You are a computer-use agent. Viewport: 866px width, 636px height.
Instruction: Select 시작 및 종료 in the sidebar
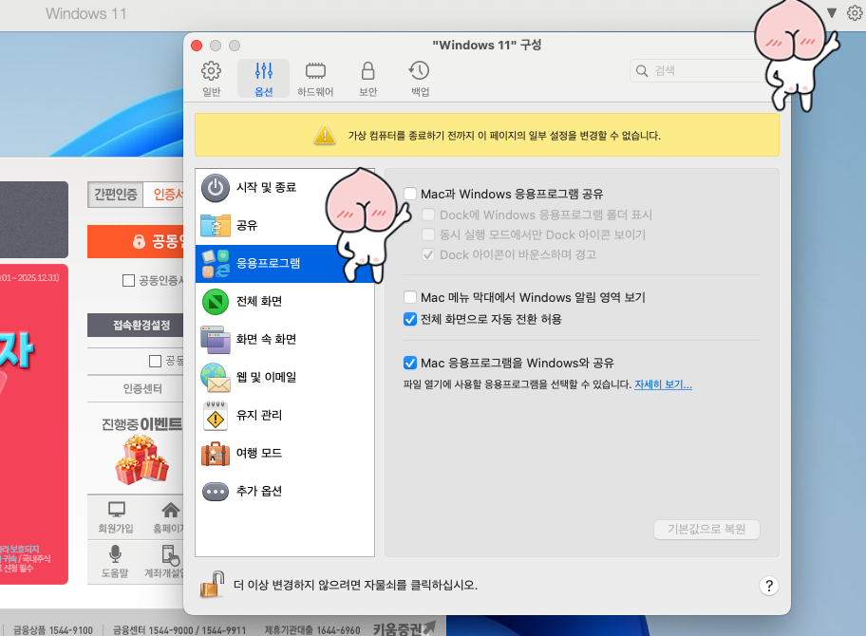point(285,188)
